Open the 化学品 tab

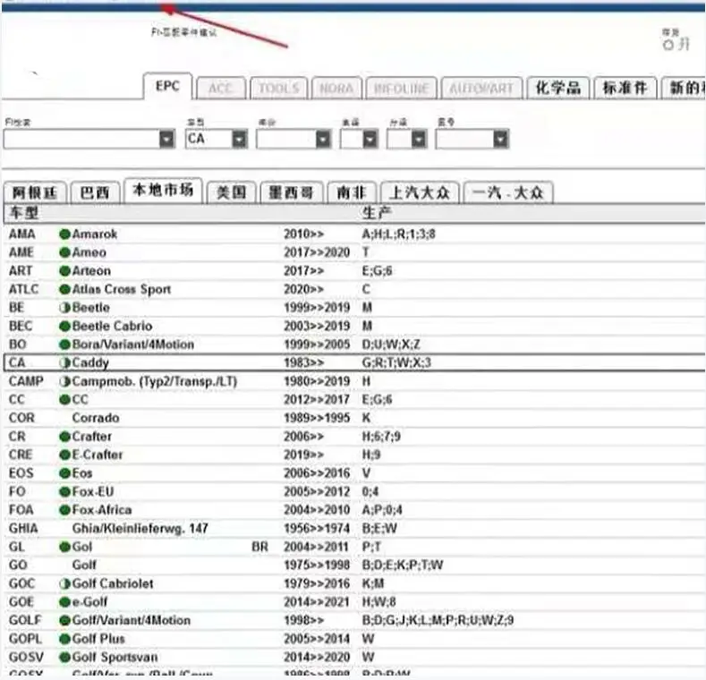click(557, 88)
